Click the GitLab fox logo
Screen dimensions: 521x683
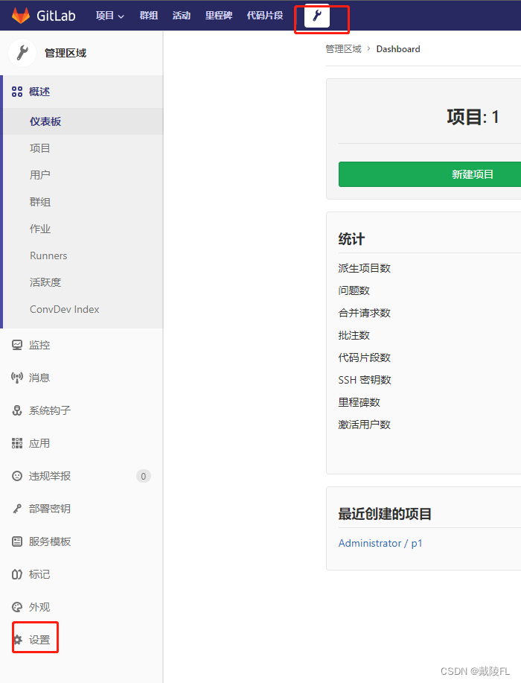20,15
